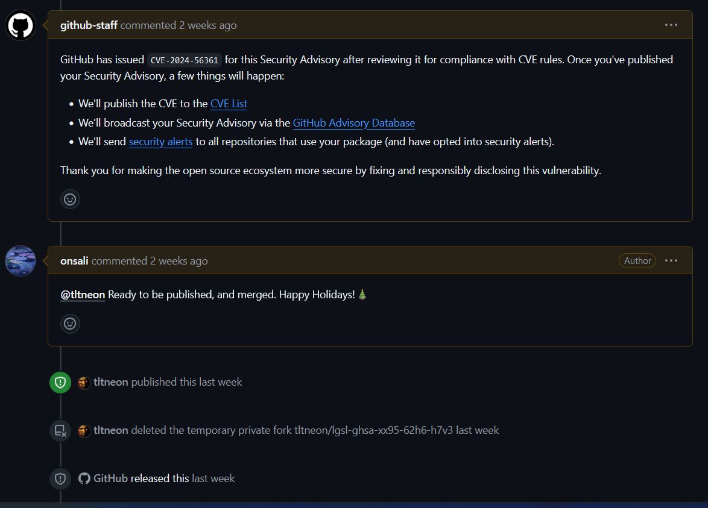Click the github-staff Octocat avatar
Viewport: 708px width, 508px height.
[x=21, y=25]
